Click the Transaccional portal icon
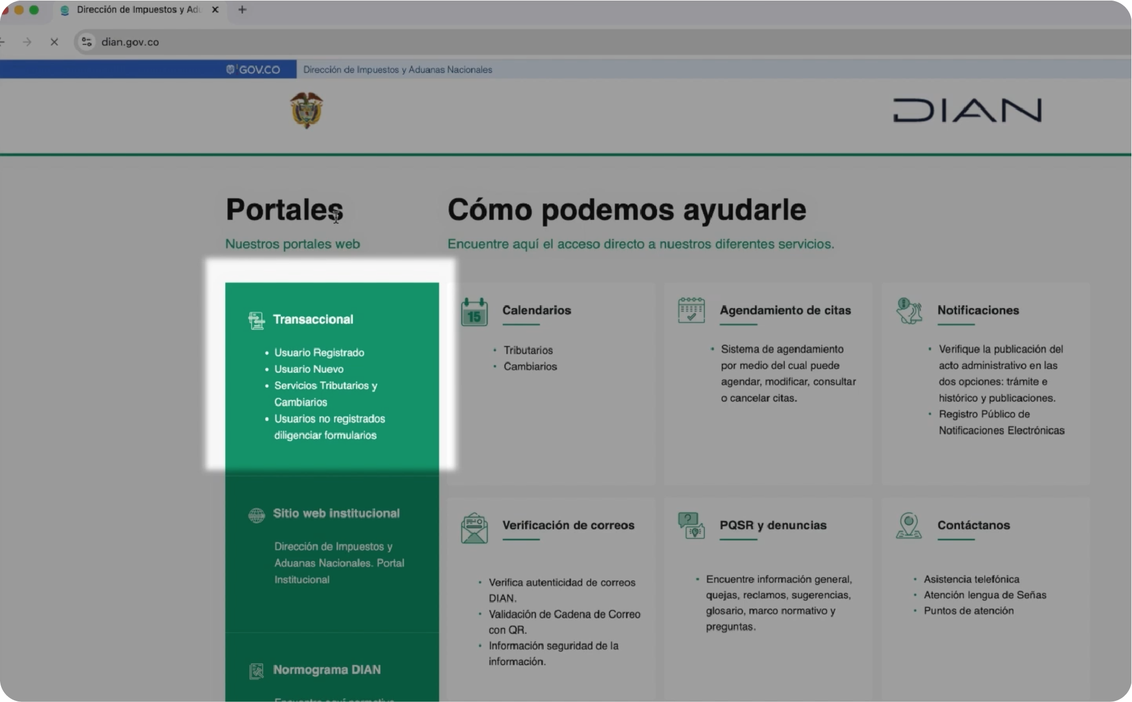 [x=256, y=320]
